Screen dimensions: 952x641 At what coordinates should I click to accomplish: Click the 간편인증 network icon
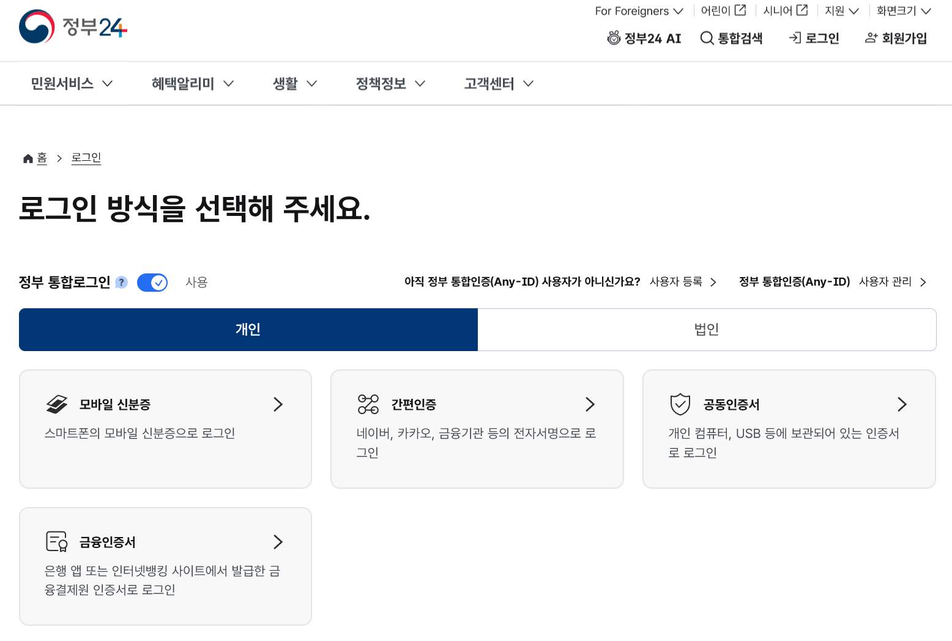(x=368, y=404)
